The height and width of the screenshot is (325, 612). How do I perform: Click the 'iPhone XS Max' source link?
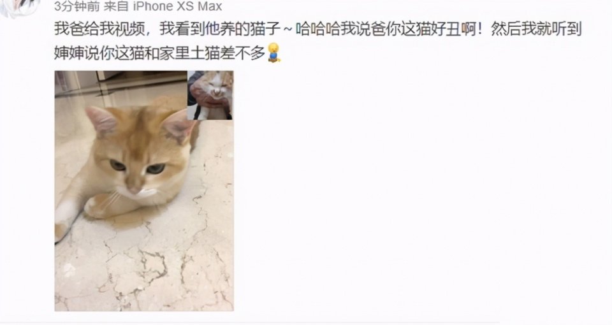(x=178, y=6)
